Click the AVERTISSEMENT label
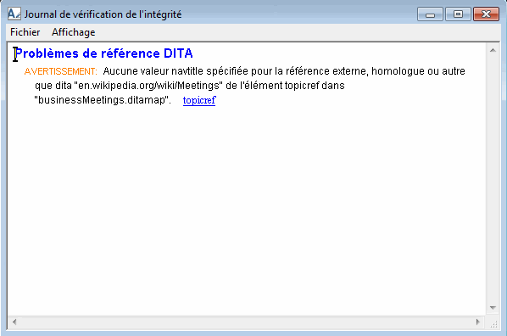The height and width of the screenshot is (336, 507). click(x=60, y=71)
